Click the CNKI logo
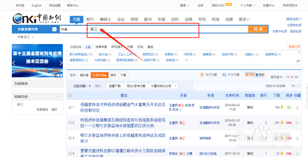Image resolution: width=308 pixels, height=157 pixels. coord(37,18)
